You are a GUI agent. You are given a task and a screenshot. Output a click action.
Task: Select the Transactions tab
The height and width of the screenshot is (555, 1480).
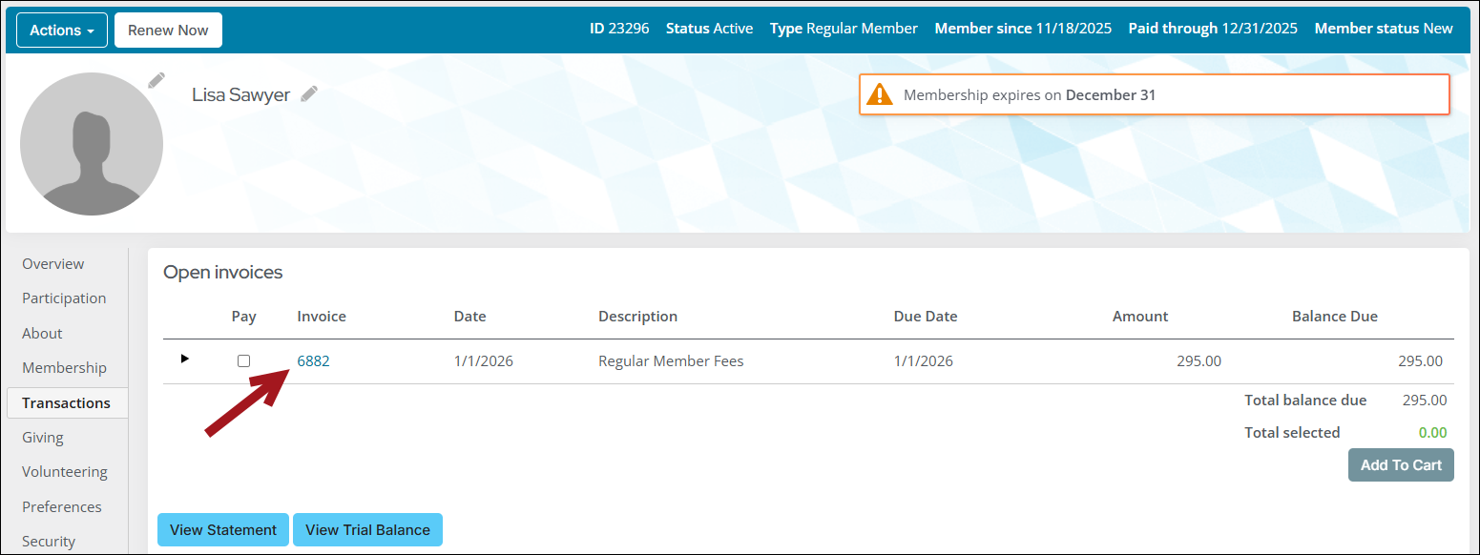66,403
